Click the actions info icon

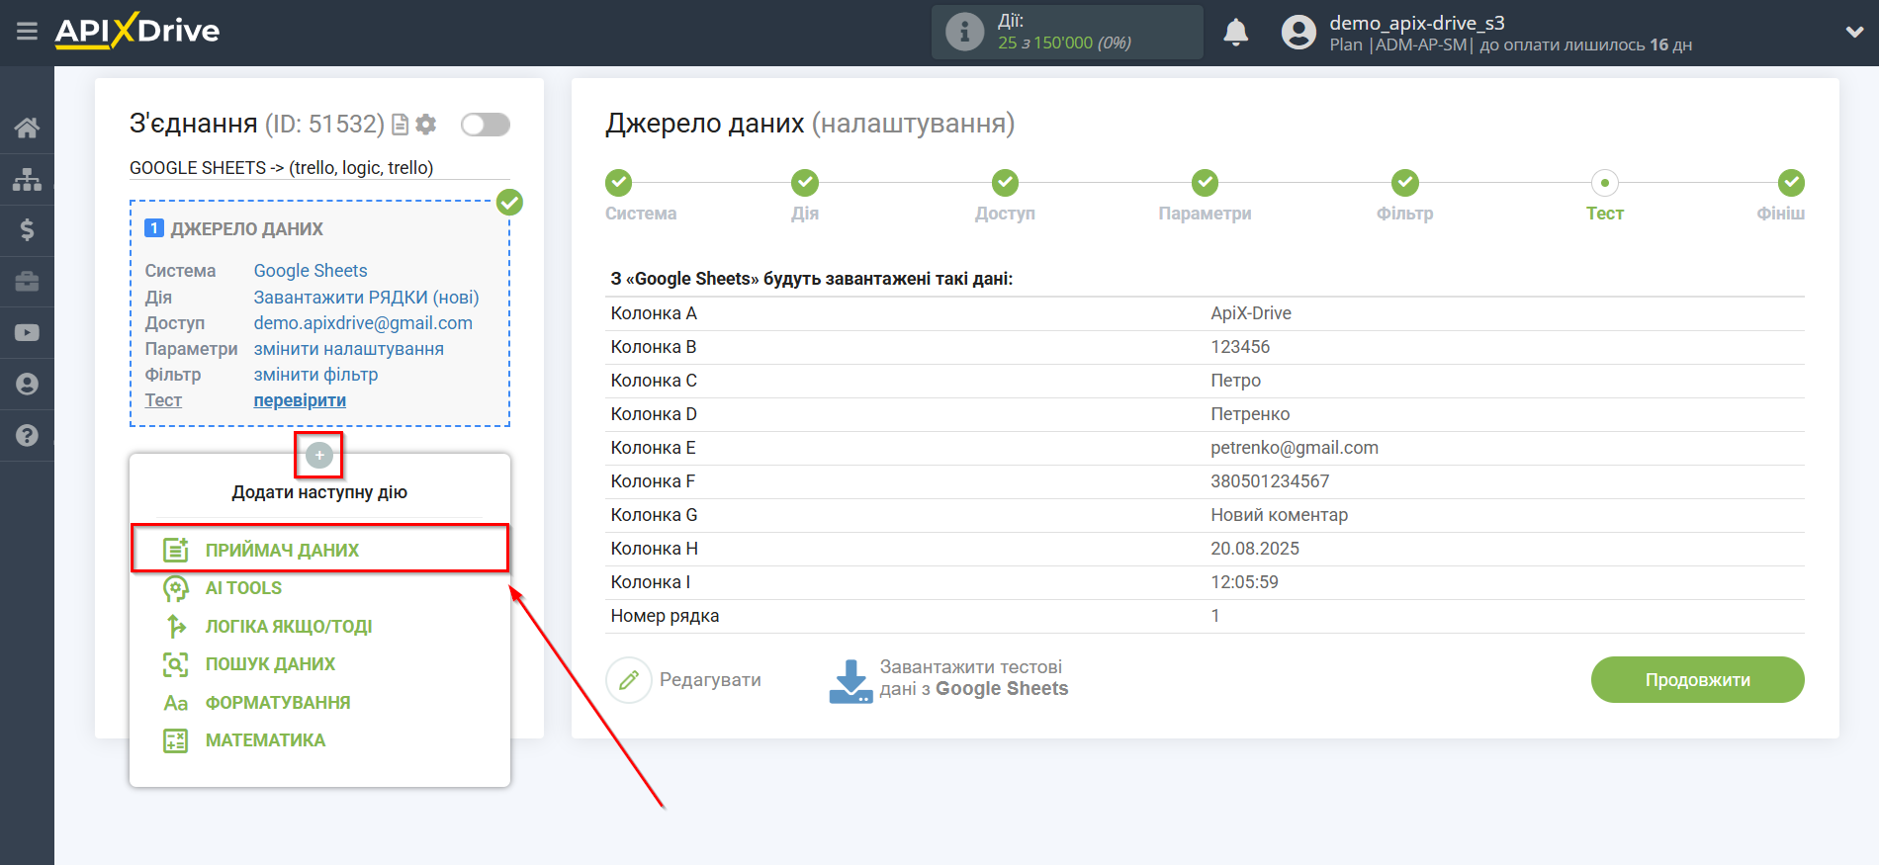[964, 32]
